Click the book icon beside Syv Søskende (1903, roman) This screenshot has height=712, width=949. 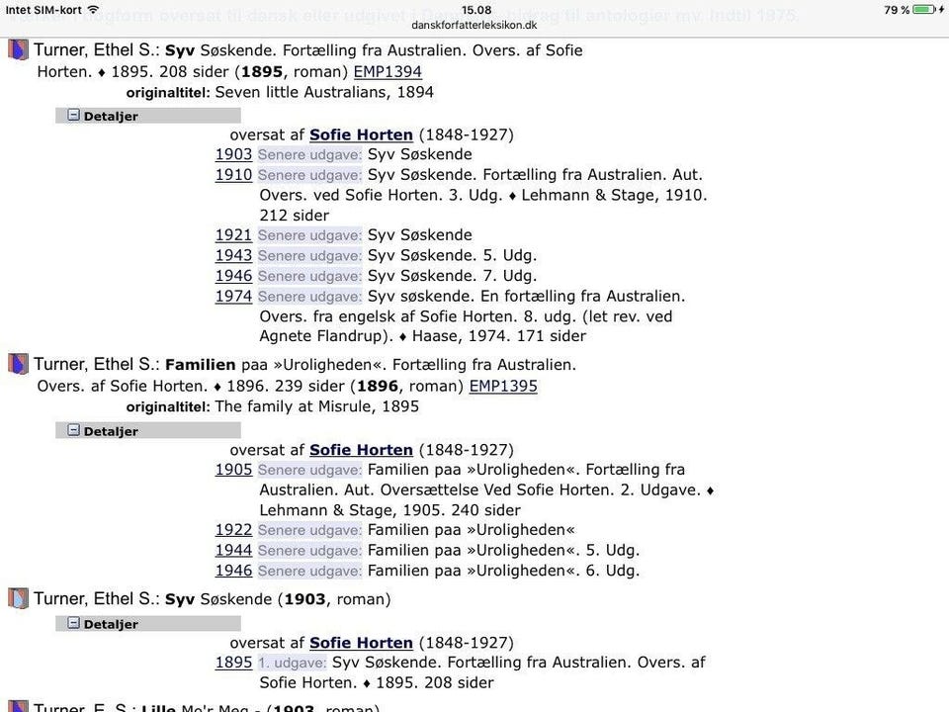point(18,598)
